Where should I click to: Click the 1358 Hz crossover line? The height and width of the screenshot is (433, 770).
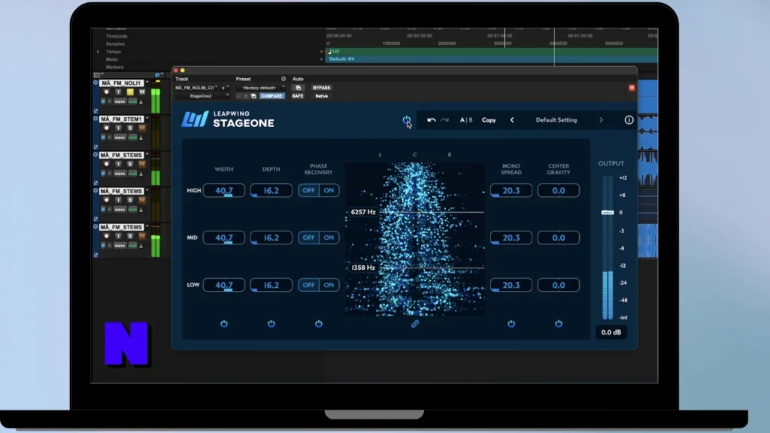(432, 268)
